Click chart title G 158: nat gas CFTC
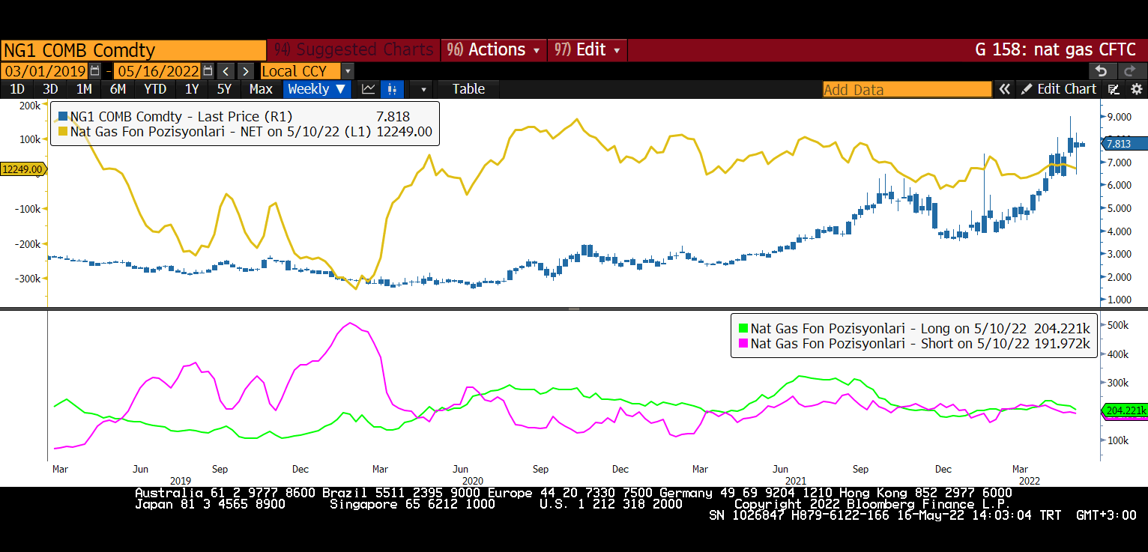Image resolution: width=1148 pixels, height=552 pixels. click(1055, 49)
